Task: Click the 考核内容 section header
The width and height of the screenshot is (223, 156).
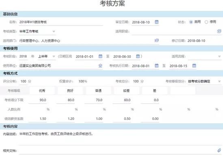Action: 111,126
